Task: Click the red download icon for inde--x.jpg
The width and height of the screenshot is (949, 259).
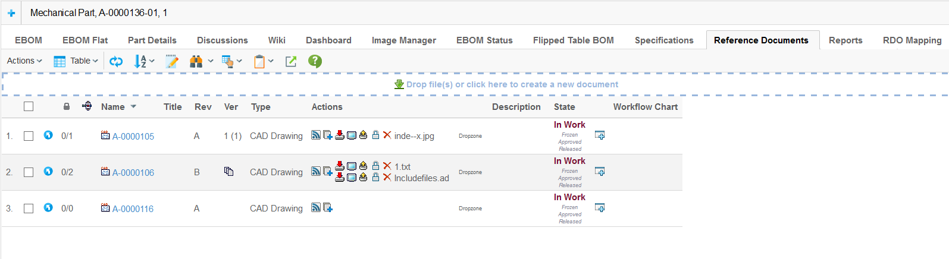Action: (340, 135)
